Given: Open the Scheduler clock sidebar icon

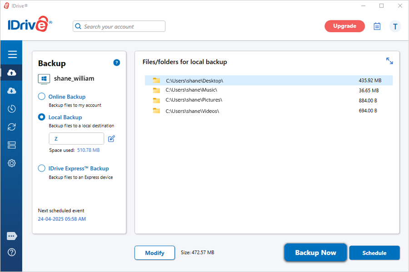Looking at the screenshot, I should [x=12, y=109].
